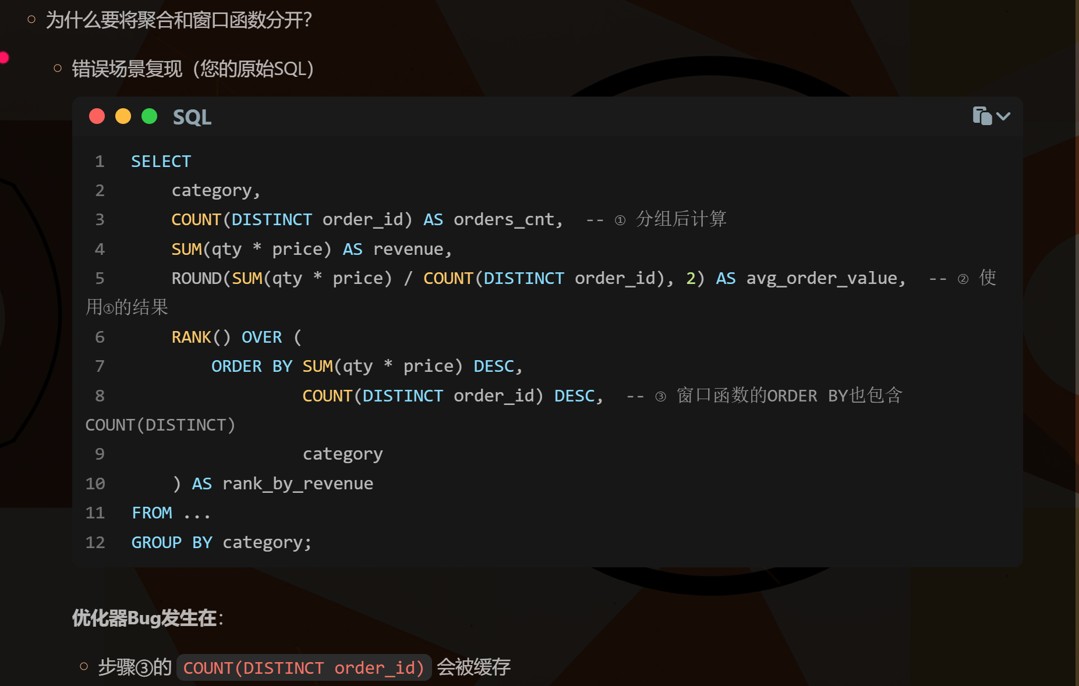Screen dimensions: 1079x686
Task: Click the yellow dot in the SQL block header
Action: [123, 116]
